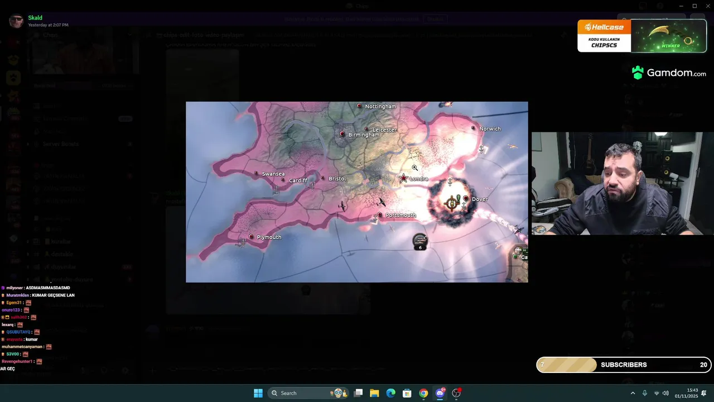Open the Hellcase CHIPSCS promo banner
Screen dimensions: 714x402
642,36
